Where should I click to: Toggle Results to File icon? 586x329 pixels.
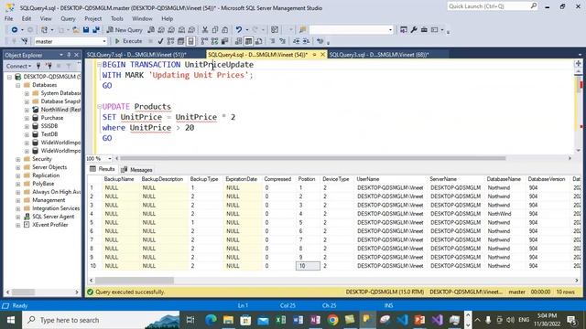pyautogui.click(x=258, y=41)
